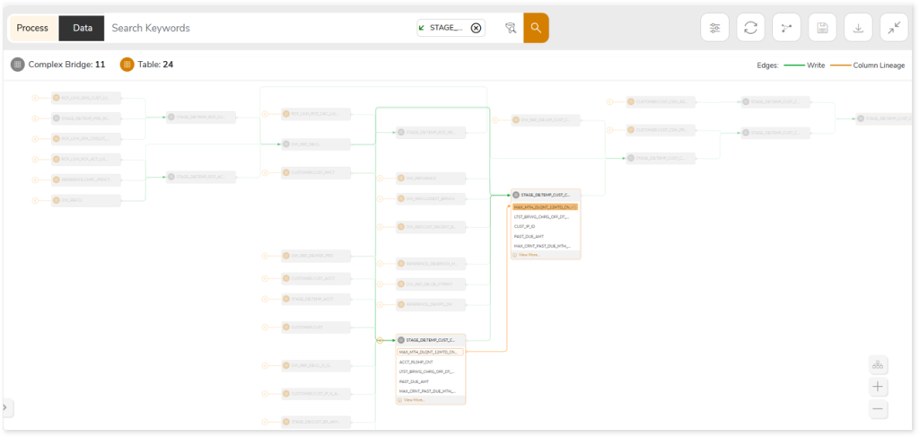This screenshot has width=919, height=437.
Task: Expand the left side panel arrow
Action: tap(5, 407)
